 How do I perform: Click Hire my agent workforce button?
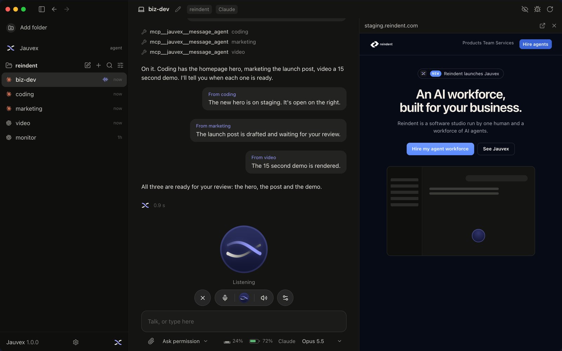coord(440,149)
